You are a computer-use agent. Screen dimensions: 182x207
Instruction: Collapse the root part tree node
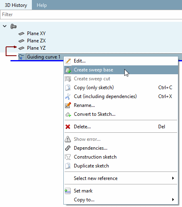click(x=5, y=26)
